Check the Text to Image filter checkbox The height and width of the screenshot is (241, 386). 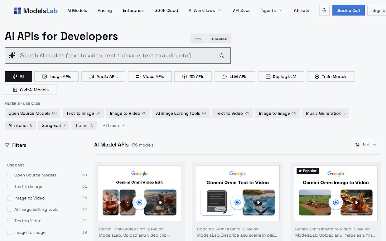tap(10, 186)
